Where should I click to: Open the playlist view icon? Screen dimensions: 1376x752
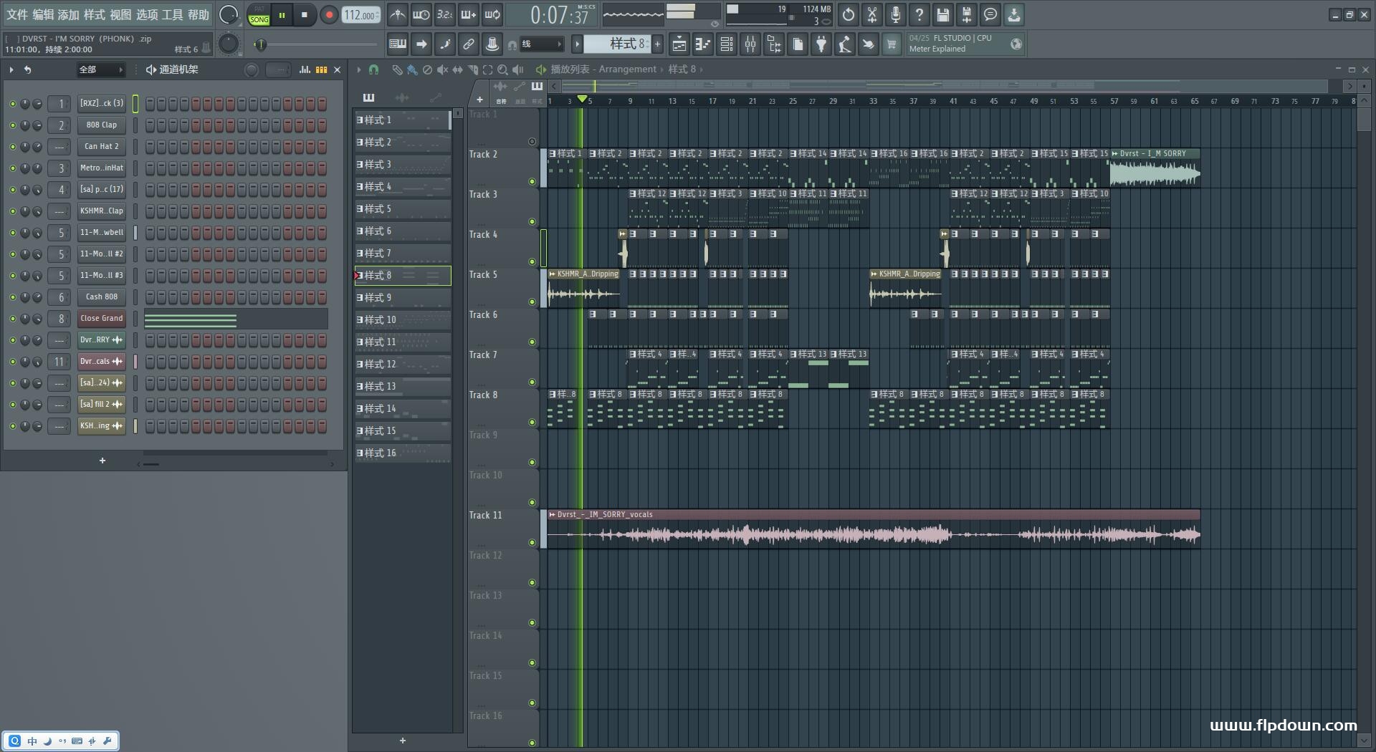(x=679, y=44)
